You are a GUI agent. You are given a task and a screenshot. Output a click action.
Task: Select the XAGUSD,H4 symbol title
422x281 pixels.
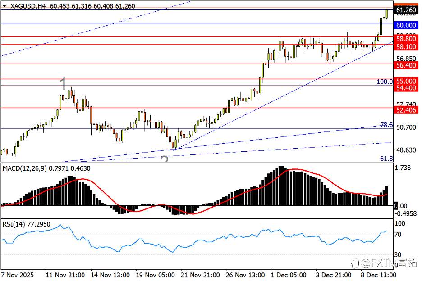point(28,6)
